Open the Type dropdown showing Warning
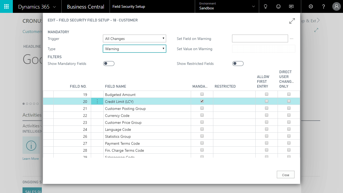Screen dimensions: 343x193 [135, 49]
